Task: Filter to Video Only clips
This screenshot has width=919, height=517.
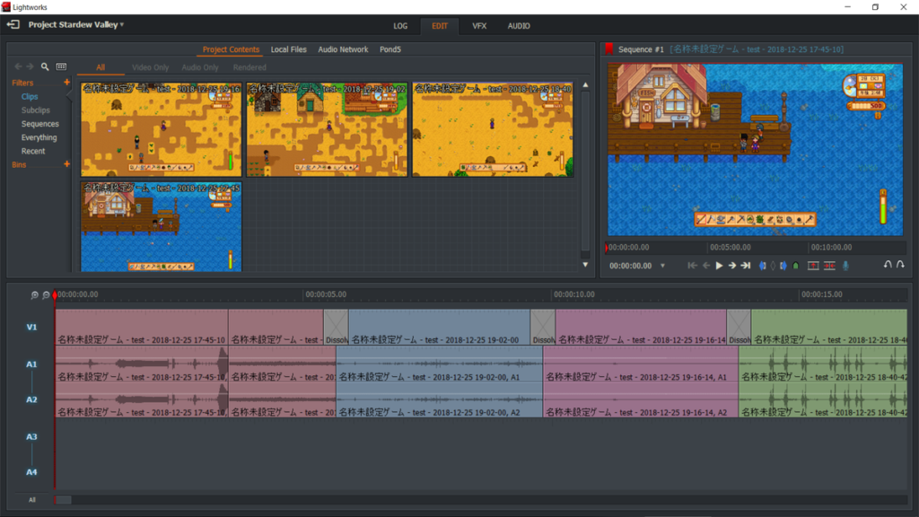Action: tap(150, 67)
